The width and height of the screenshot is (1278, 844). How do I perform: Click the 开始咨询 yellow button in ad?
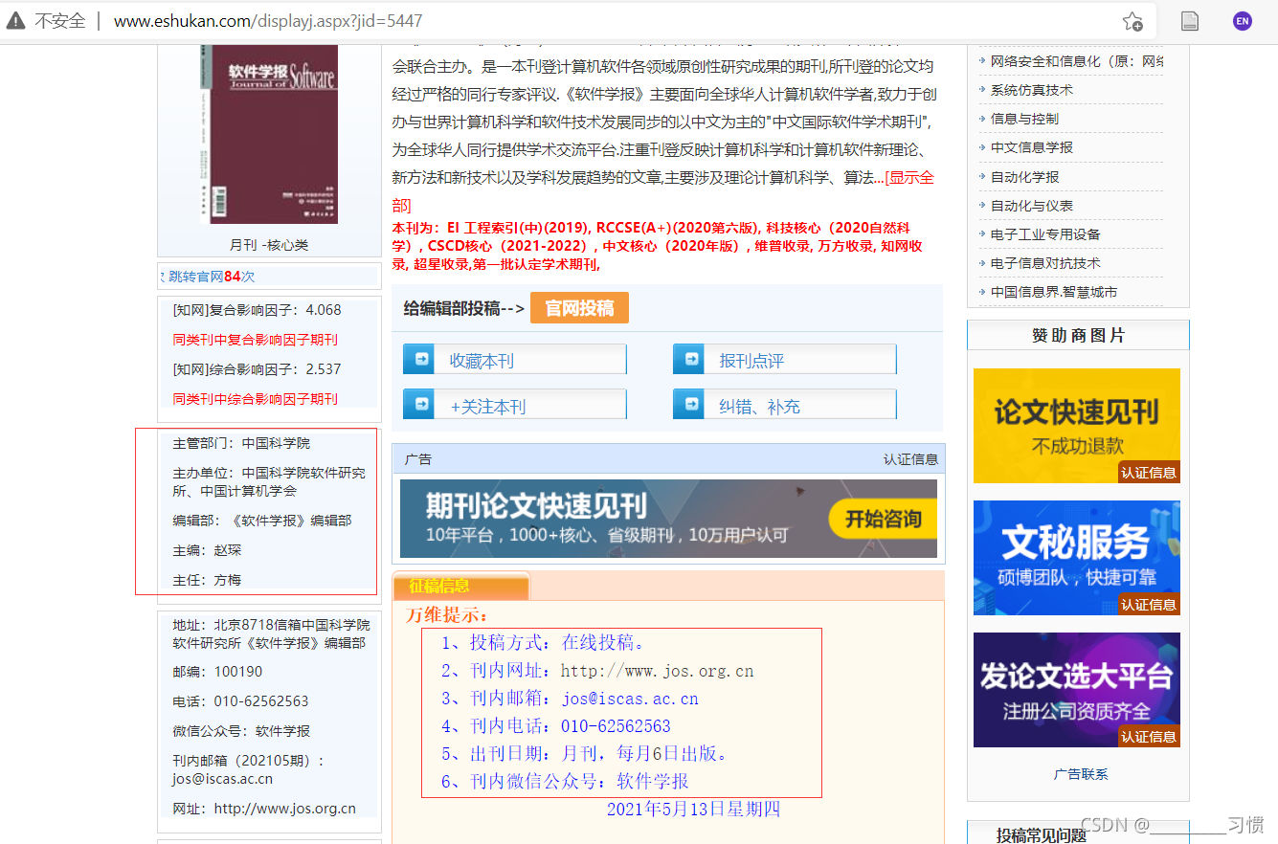pyautogui.click(x=883, y=520)
